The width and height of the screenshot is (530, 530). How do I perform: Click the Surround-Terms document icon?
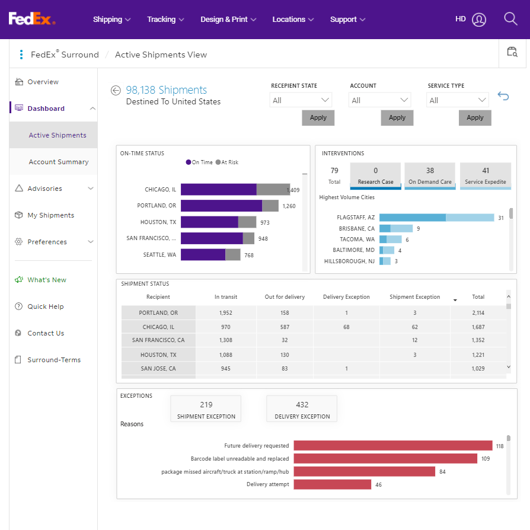(18, 360)
